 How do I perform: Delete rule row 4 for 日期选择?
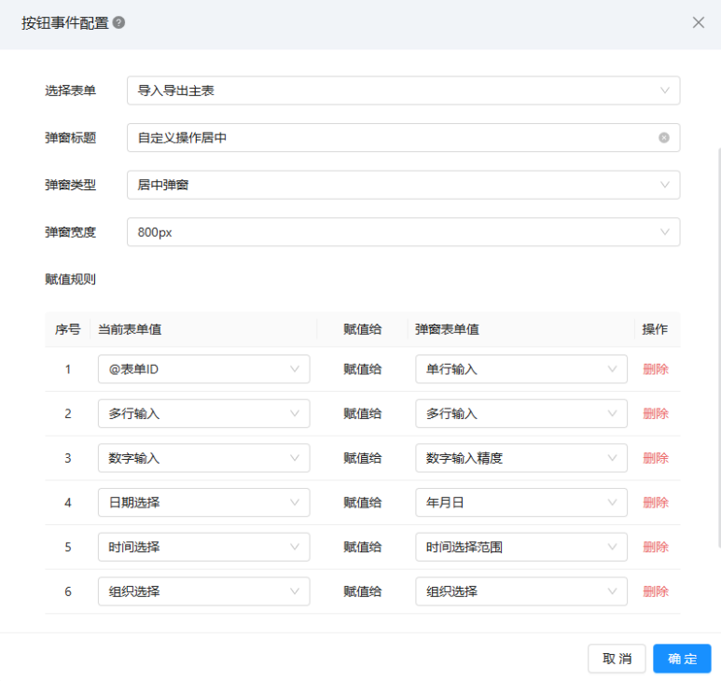click(656, 503)
